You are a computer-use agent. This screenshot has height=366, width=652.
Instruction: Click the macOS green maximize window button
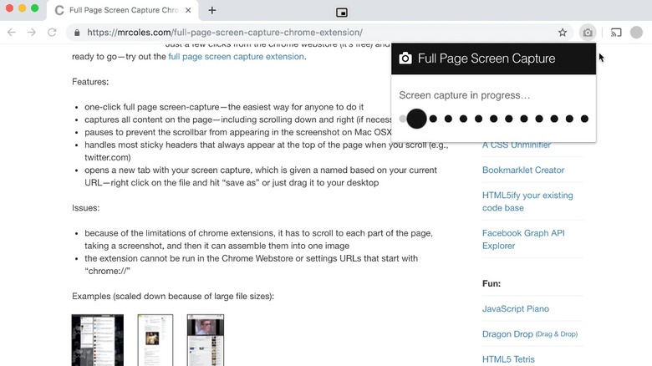(35, 8)
